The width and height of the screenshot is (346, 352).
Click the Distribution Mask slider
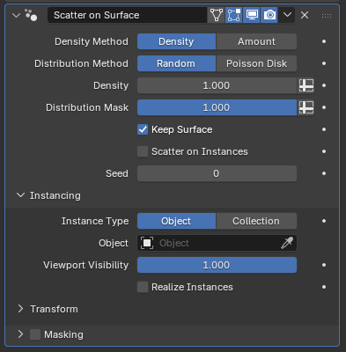pyautogui.click(x=217, y=107)
